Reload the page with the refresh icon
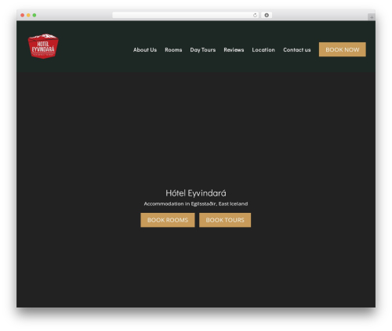Screen dimensions: 392x331 pos(255,15)
